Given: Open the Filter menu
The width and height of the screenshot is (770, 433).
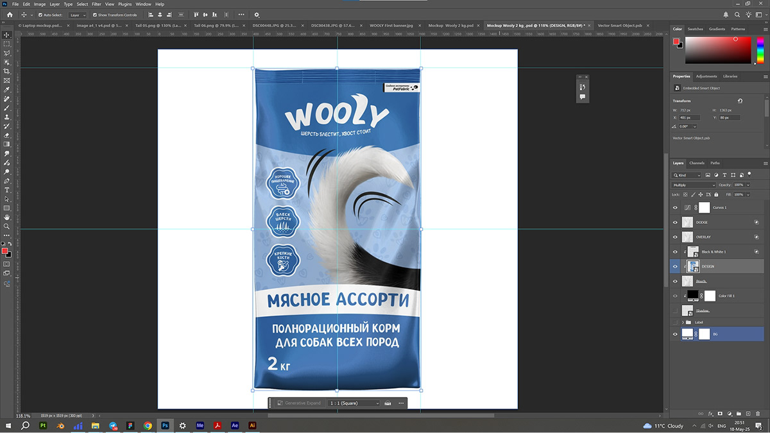Looking at the screenshot, I should click(96, 4).
